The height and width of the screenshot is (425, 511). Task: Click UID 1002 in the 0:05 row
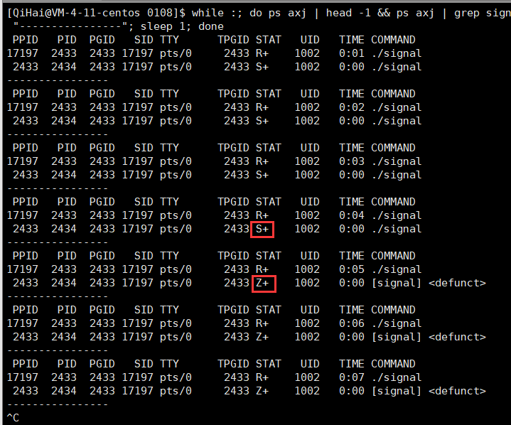click(x=307, y=269)
